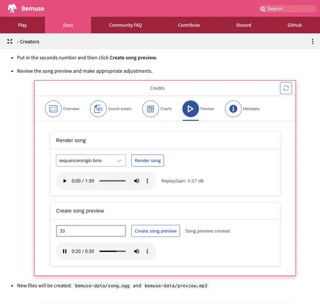Open the GitHub link
This screenshot has width=320, height=304.
click(295, 25)
